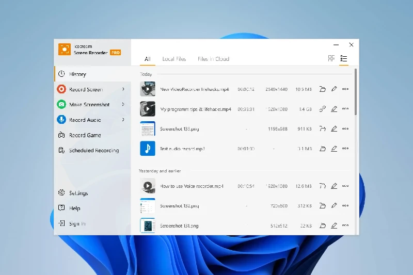Edit Screenshot 132.png with pencil icon
The image size is (413, 275).
(334, 205)
